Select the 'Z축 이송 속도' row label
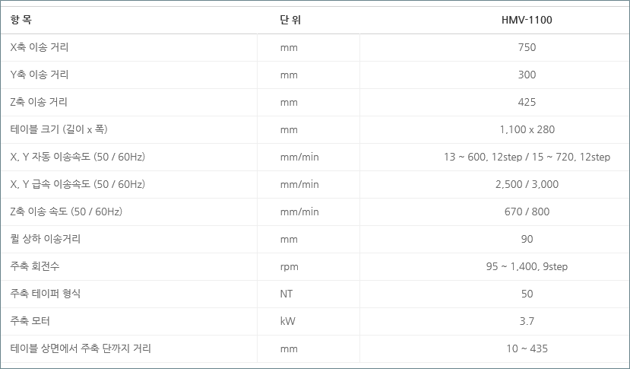 coord(66,212)
